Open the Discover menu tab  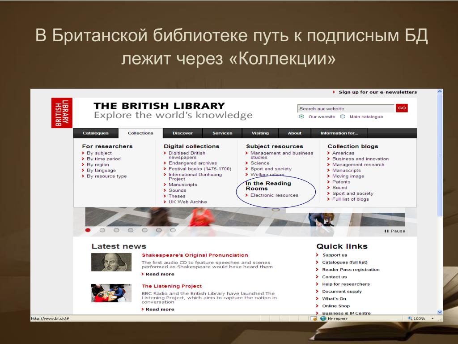click(x=182, y=133)
